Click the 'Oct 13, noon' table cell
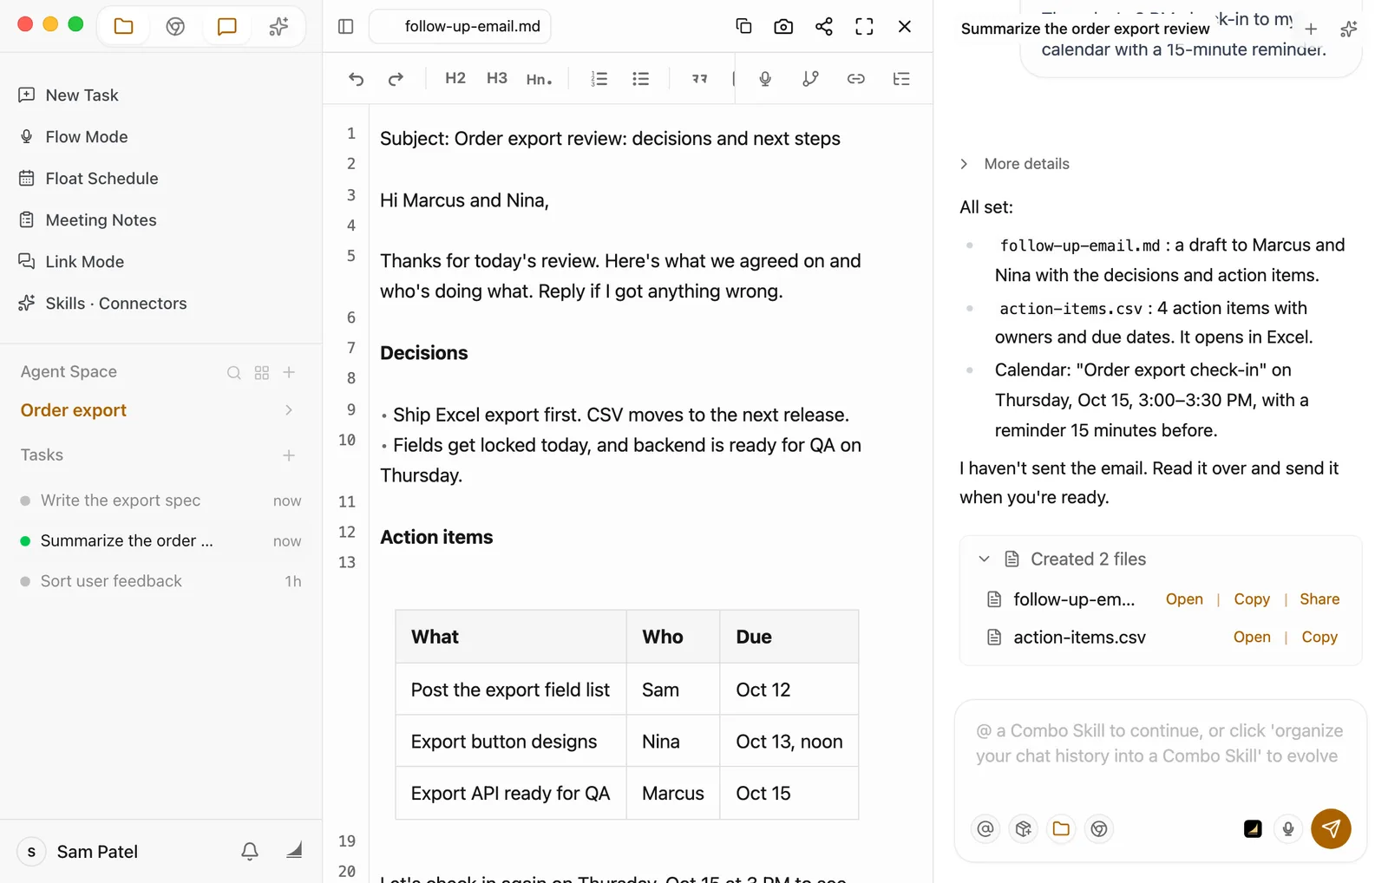The width and height of the screenshot is (1388, 883). tap(789, 742)
